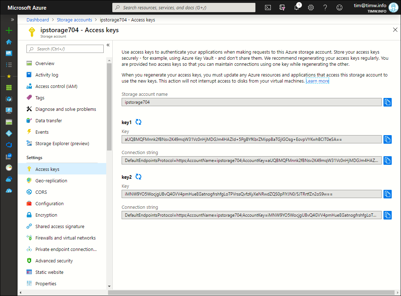401x296 pixels.
Task: Close the Access keys blade
Action: pyautogui.click(x=395, y=30)
